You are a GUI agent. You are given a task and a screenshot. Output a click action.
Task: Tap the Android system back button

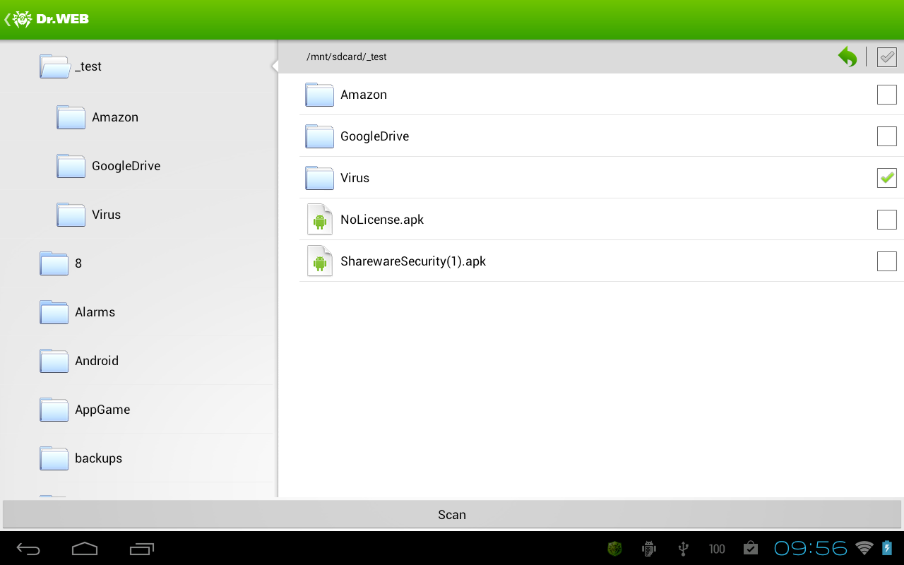[x=29, y=548]
